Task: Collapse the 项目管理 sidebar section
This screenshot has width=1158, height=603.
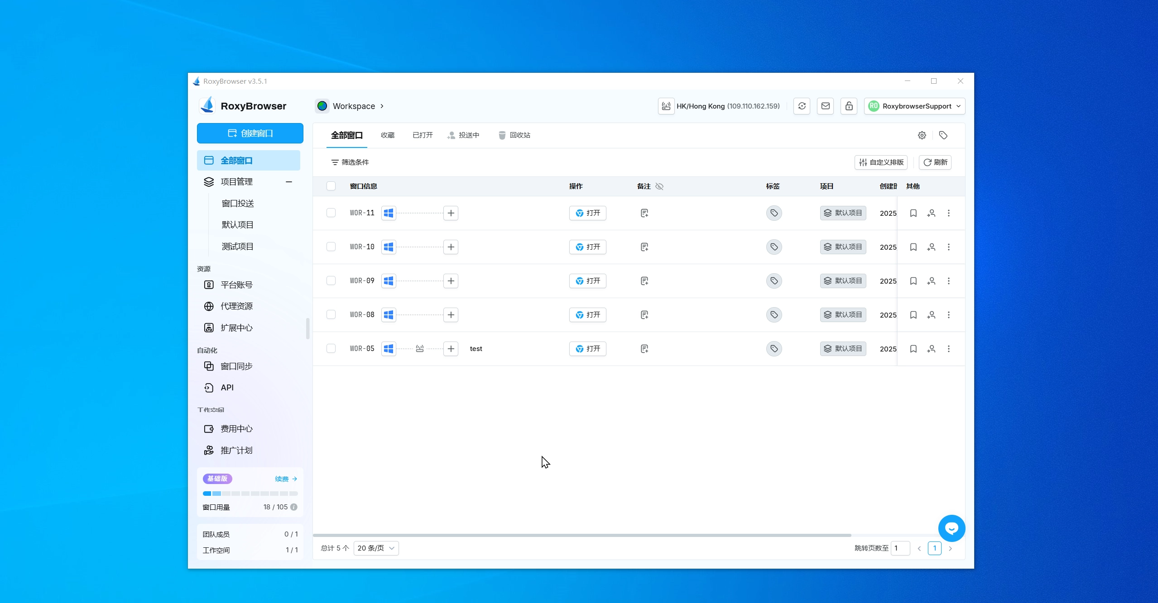Action: [x=289, y=182]
